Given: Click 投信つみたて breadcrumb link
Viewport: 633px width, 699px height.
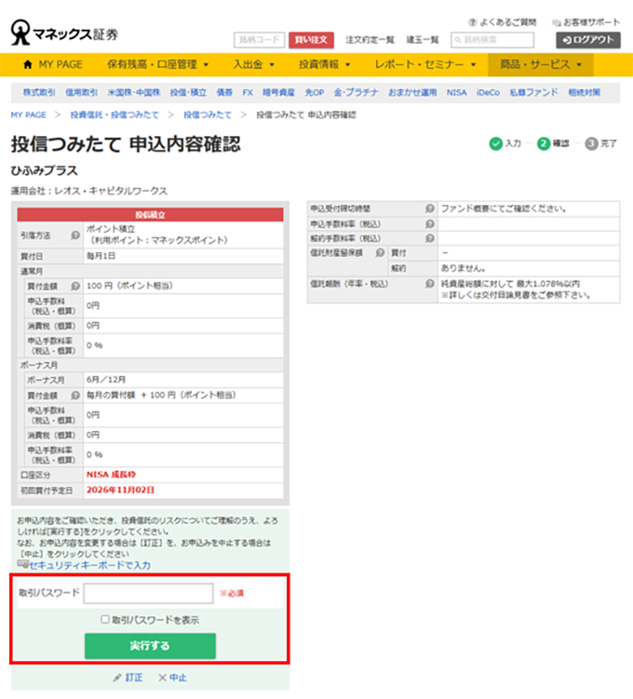Looking at the screenshot, I should [x=208, y=115].
